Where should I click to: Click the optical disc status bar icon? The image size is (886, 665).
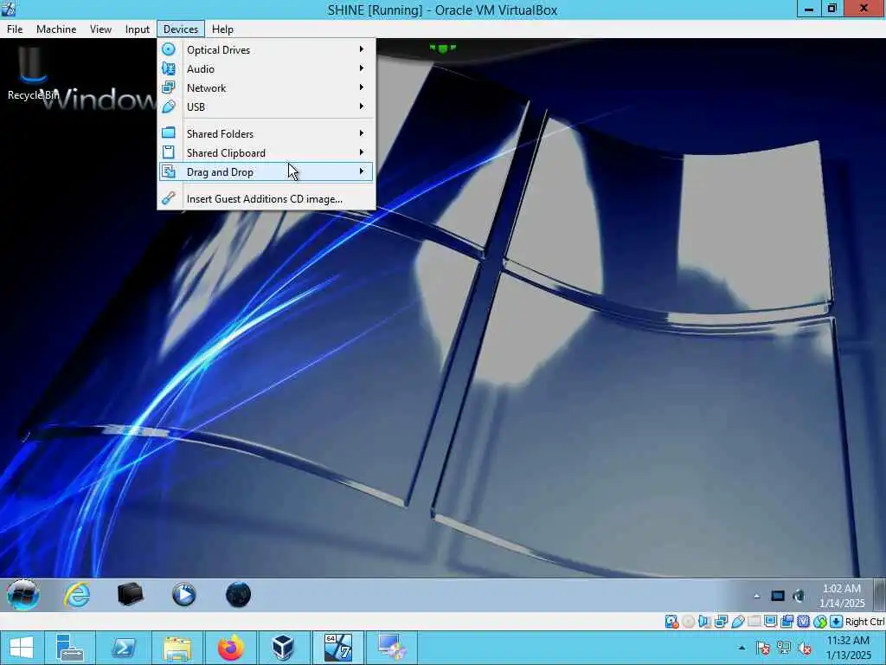pyautogui.click(x=688, y=622)
